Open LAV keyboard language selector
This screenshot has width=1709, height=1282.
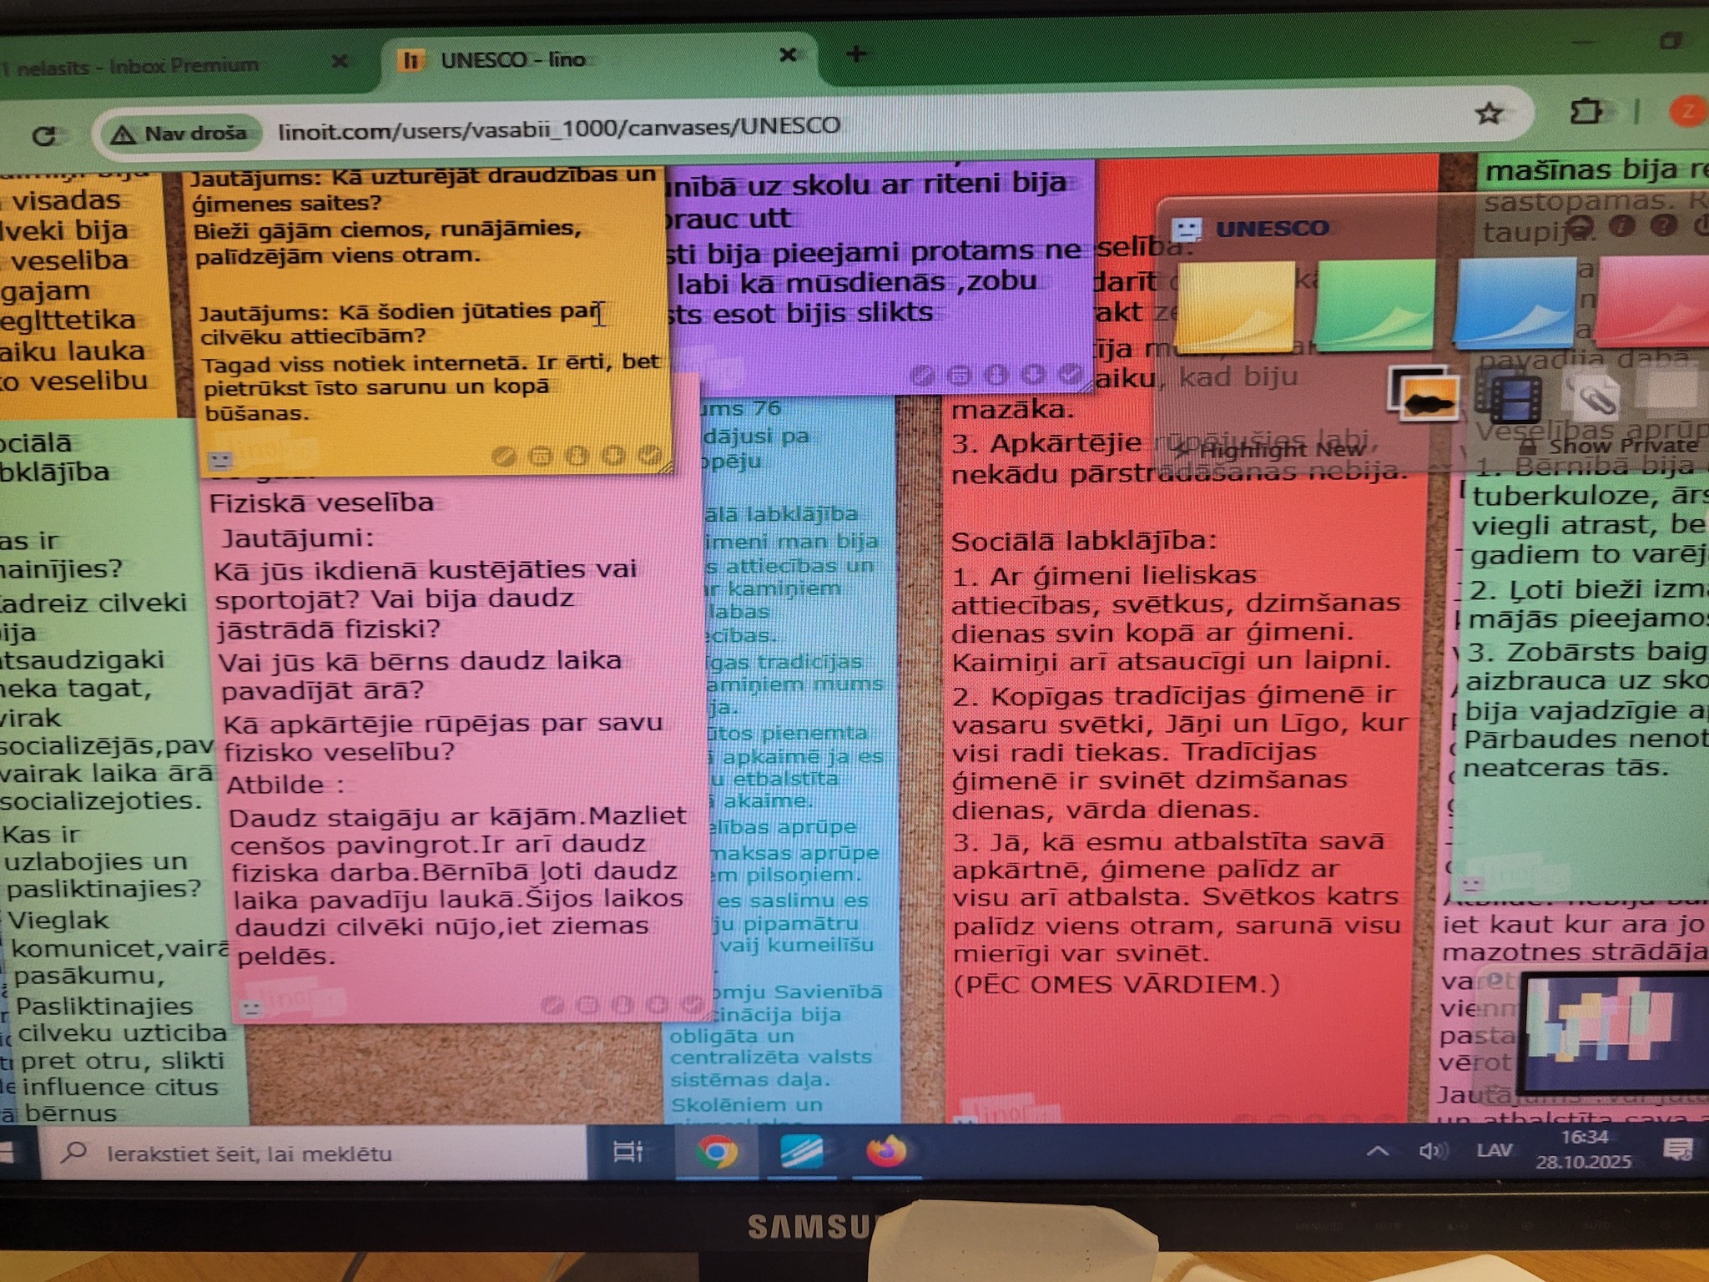click(x=1494, y=1151)
